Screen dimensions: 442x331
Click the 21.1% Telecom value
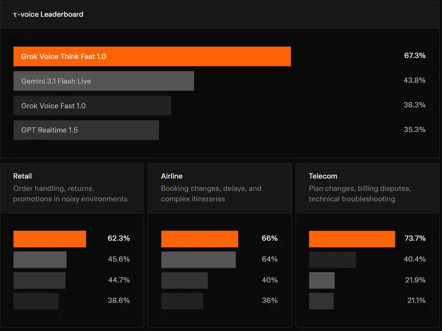[x=417, y=300]
